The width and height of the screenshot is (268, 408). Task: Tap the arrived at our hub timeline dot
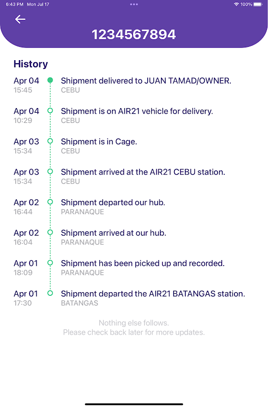tap(50, 233)
